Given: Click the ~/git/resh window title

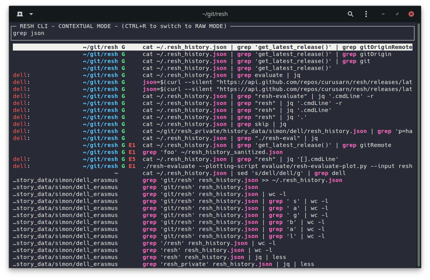Looking at the screenshot, I should tap(215, 14).
